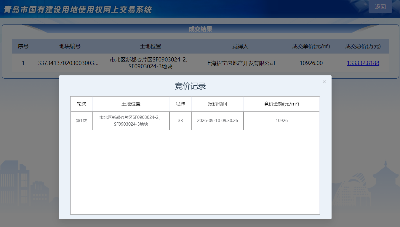Click the 成交结果 panel heading
Viewport: 400px width, 227px height.
point(200,29)
